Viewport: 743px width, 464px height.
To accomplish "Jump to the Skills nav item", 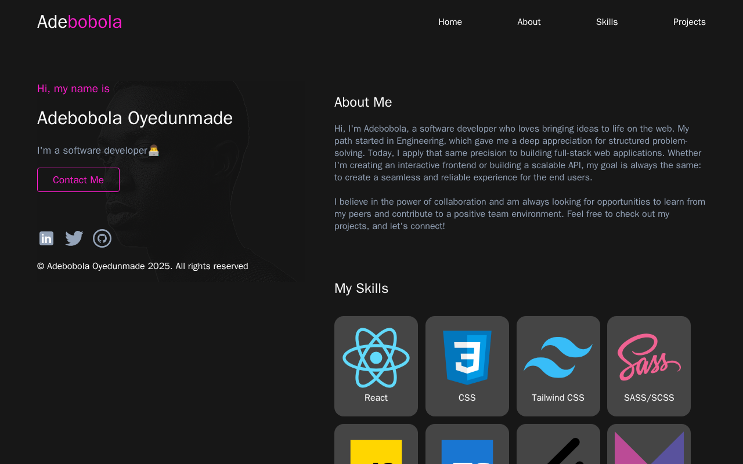I will 607,22.
